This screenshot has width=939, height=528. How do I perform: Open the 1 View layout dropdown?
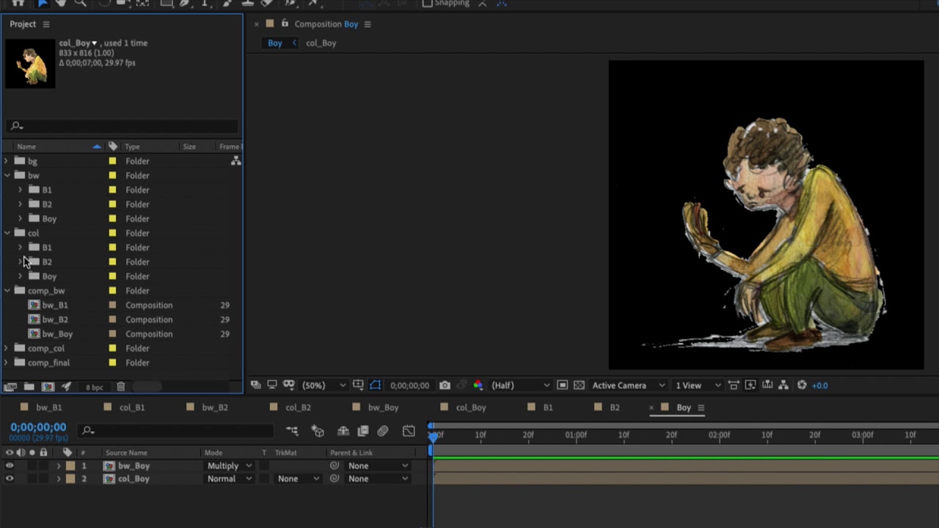(698, 385)
